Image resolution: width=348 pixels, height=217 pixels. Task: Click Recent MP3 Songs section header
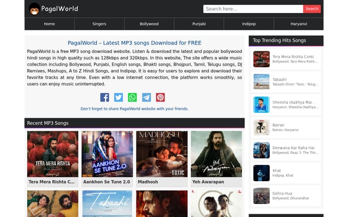click(134, 123)
